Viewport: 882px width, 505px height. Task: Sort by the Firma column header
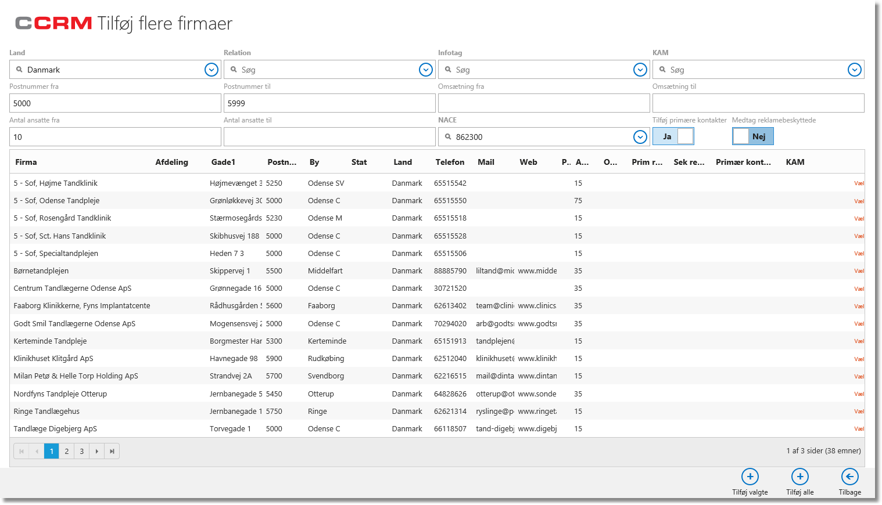click(26, 162)
